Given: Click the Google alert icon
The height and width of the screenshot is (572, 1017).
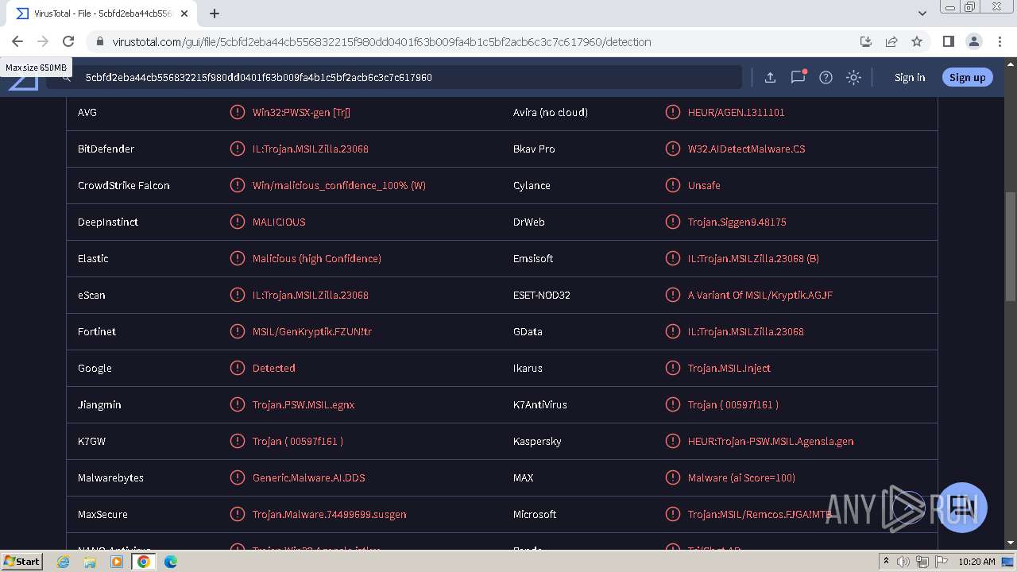Looking at the screenshot, I should (237, 368).
